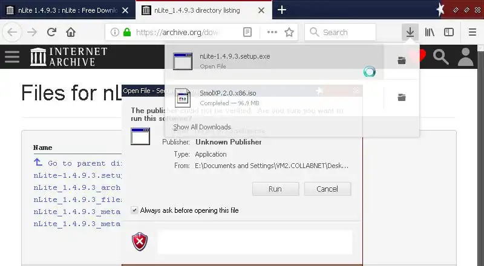Close the nLite 1.4.9.3 Free Download tab

pyautogui.click(x=125, y=10)
